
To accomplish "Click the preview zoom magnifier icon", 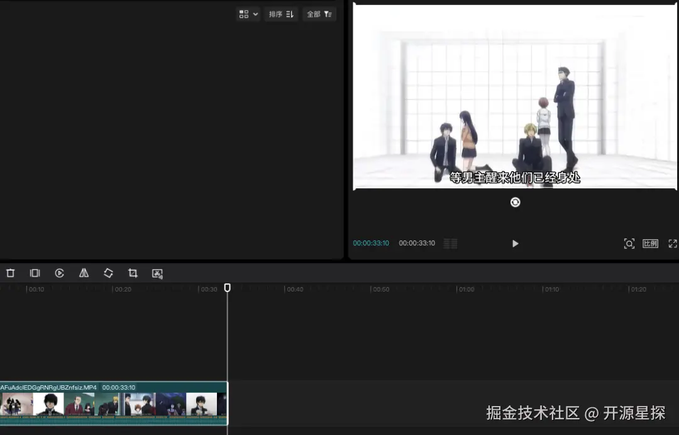I will pos(629,244).
